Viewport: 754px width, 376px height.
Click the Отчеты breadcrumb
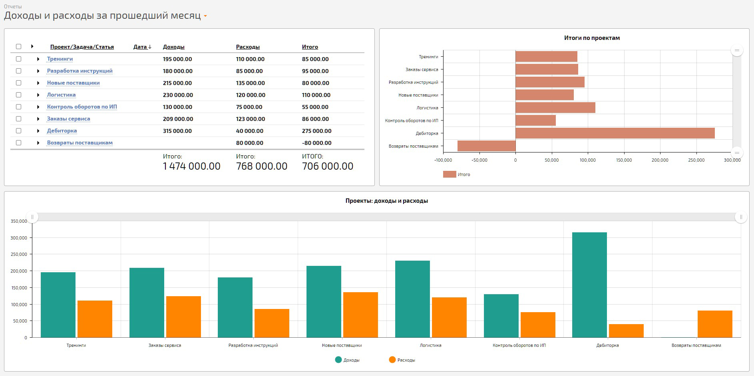[13, 6]
